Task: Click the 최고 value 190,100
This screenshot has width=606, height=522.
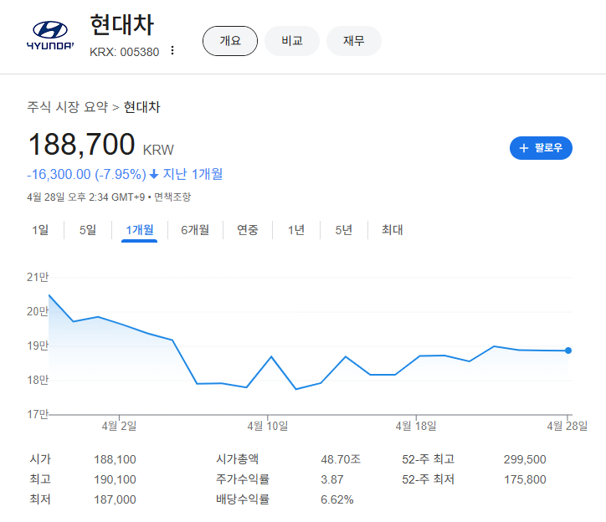Action: tap(115, 479)
